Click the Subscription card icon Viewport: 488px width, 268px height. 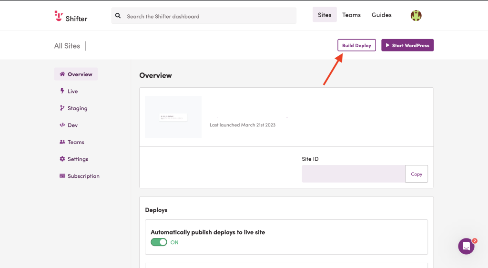62,176
